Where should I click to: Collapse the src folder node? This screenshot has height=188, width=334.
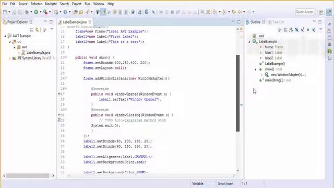(10, 42)
